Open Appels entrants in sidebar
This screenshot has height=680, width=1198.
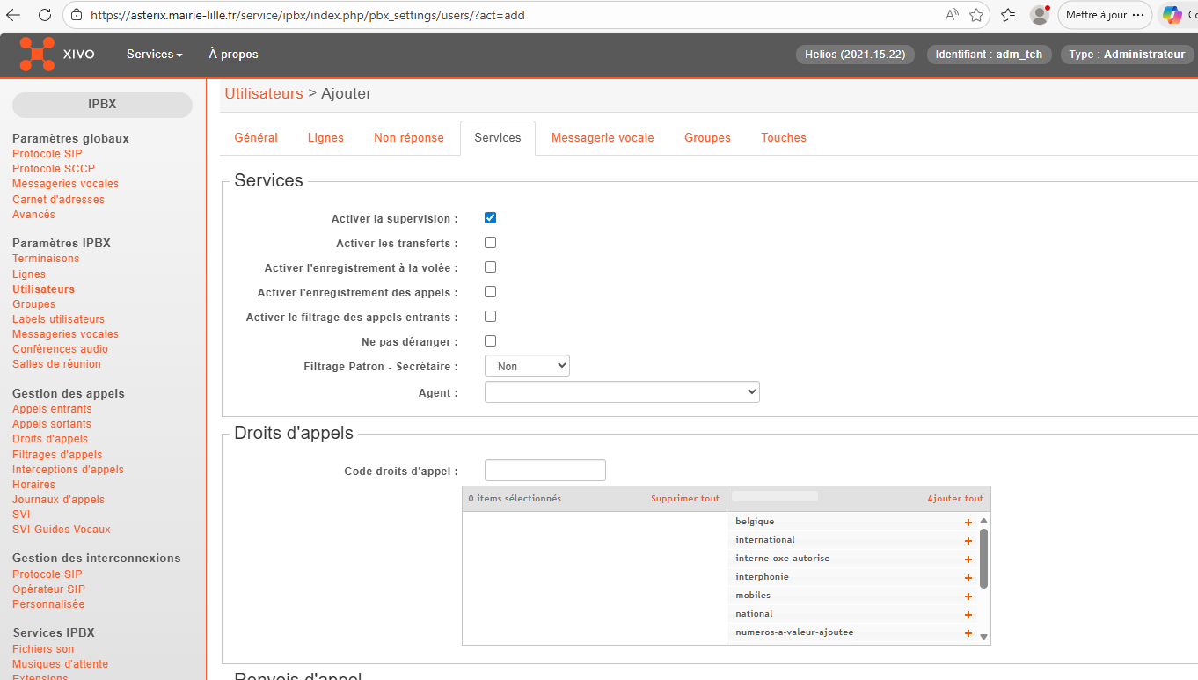52,409
